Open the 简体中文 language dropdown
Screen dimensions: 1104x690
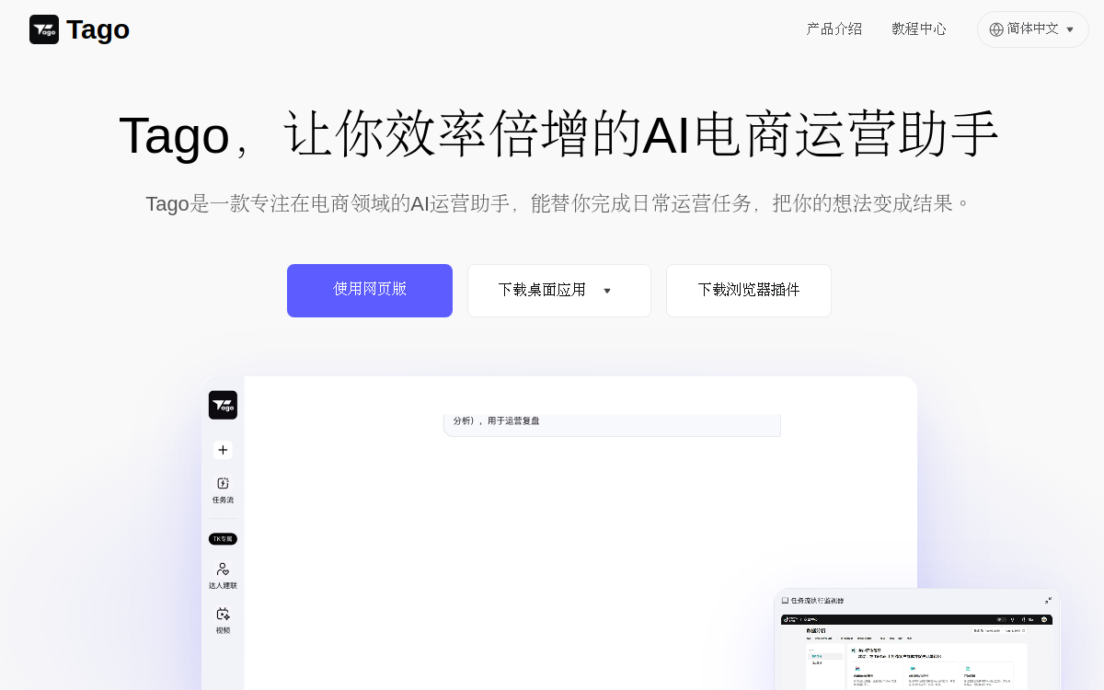pyautogui.click(x=1032, y=29)
